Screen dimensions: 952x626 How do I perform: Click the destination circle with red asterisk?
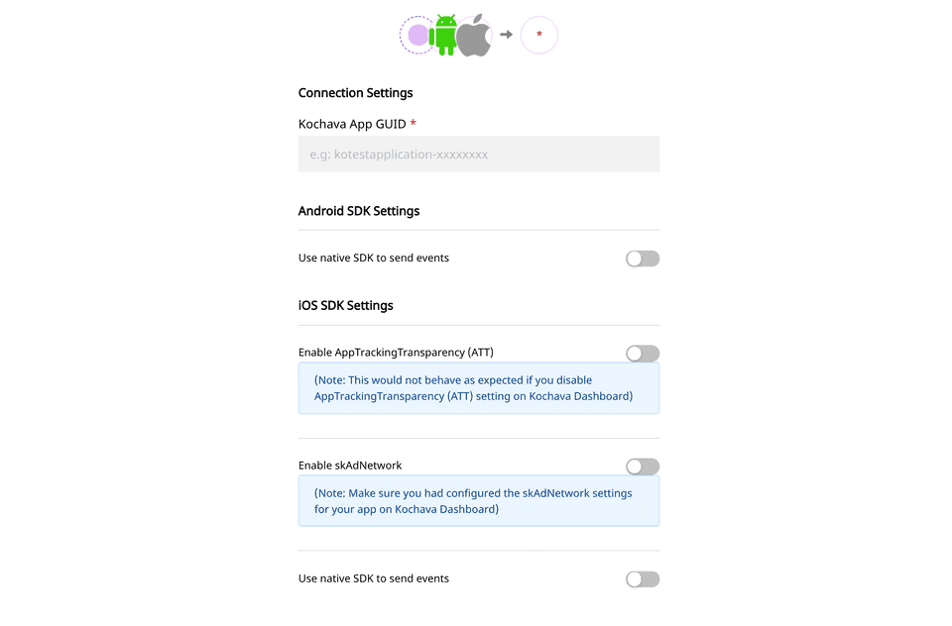539,35
